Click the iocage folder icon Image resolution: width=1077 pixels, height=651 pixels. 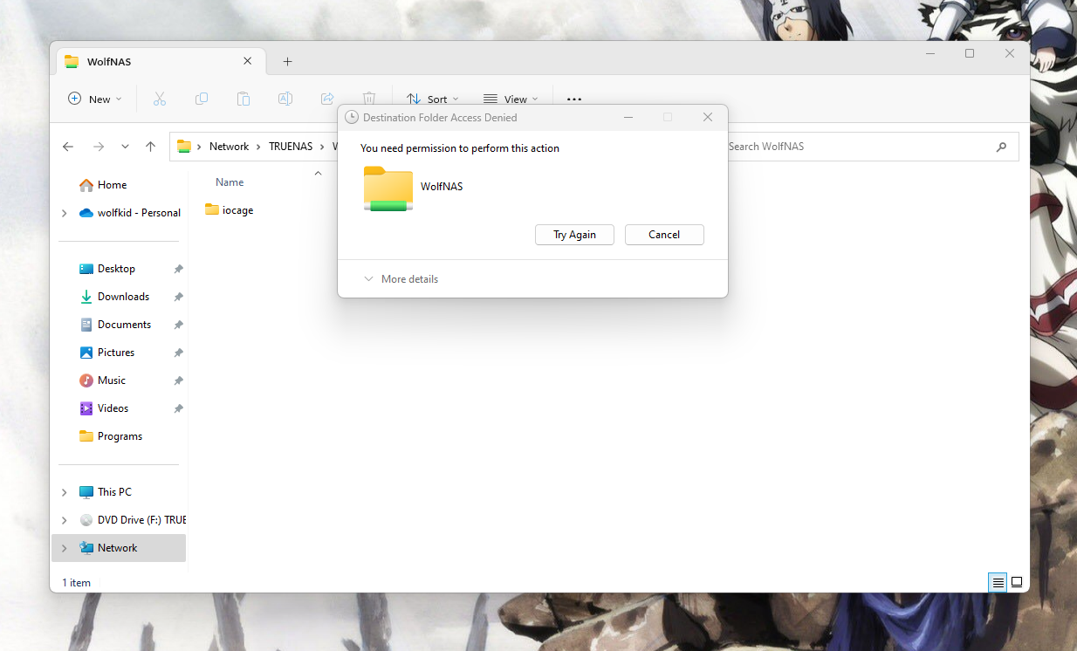pos(212,209)
